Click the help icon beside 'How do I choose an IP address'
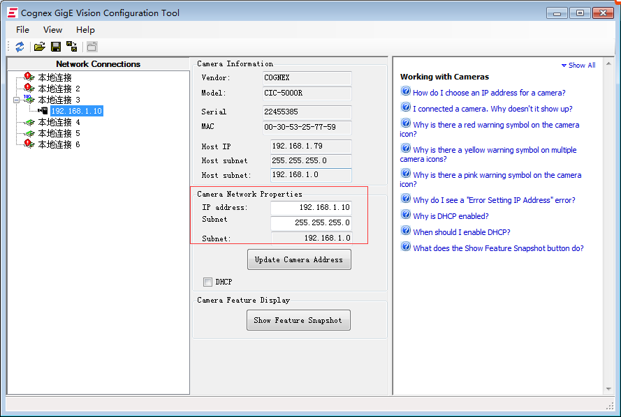Screen dimensions: 621x417 point(406,91)
